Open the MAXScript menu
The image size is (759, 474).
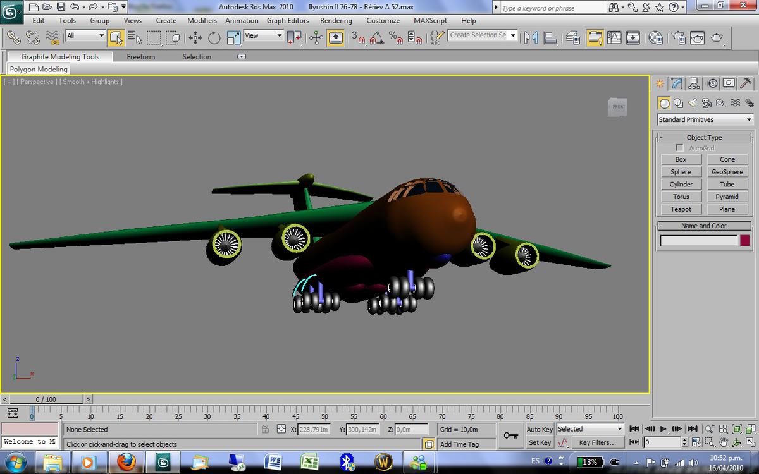point(430,20)
